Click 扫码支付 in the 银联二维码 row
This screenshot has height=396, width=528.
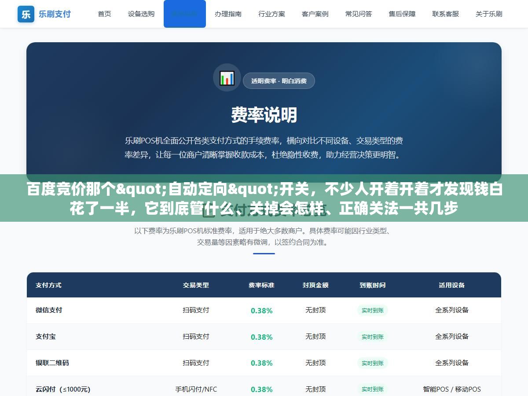196,363
